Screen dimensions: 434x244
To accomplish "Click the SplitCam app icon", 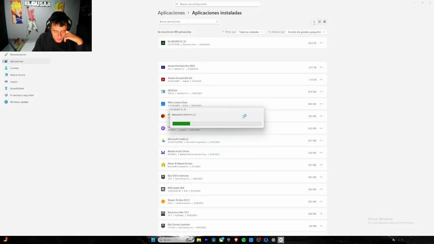I will (163, 92).
